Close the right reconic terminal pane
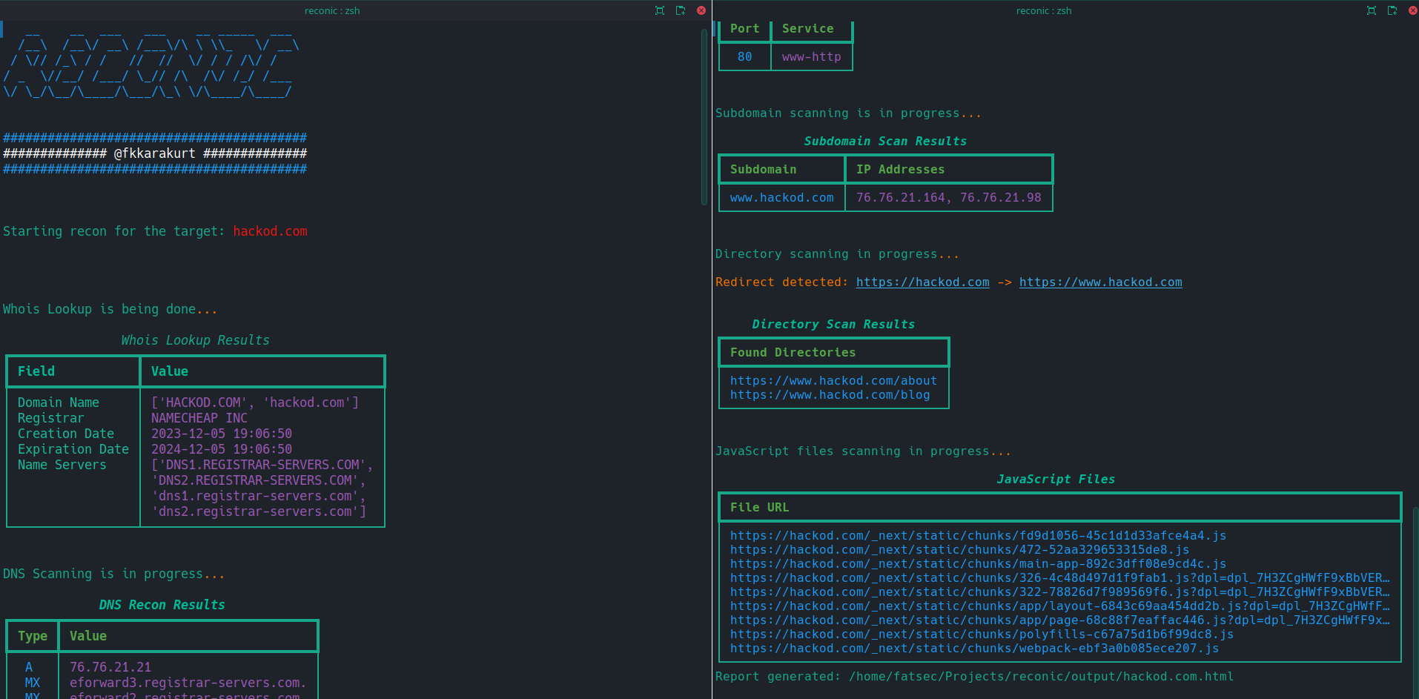The image size is (1419, 699). tap(1413, 10)
